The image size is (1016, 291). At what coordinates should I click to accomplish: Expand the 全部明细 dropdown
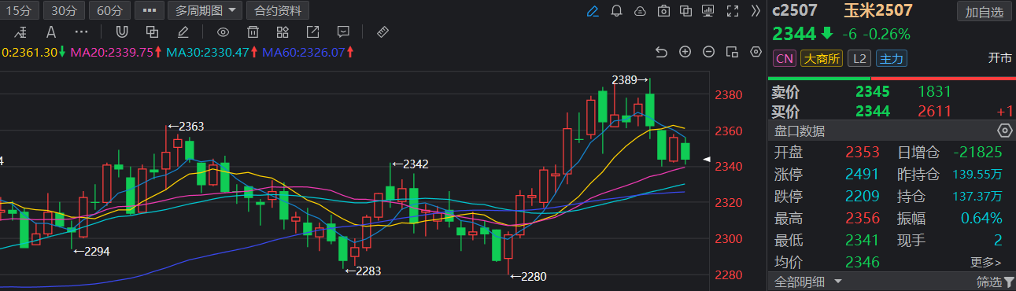[808, 282]
